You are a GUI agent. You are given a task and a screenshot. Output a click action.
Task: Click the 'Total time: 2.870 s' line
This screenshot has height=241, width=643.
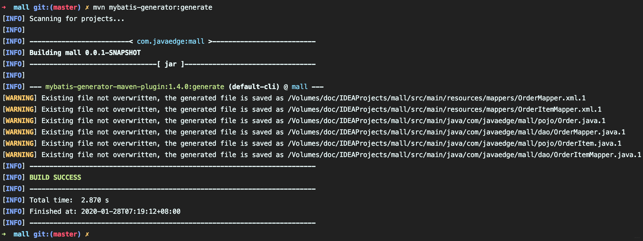point(69,200)
